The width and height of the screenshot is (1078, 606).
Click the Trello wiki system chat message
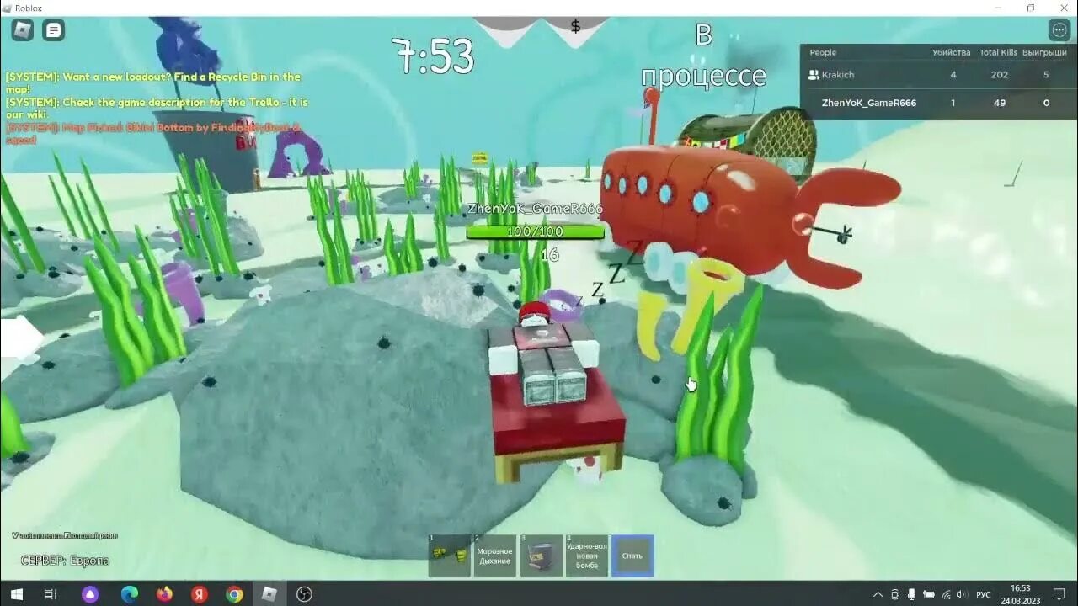tap(157, 108)
